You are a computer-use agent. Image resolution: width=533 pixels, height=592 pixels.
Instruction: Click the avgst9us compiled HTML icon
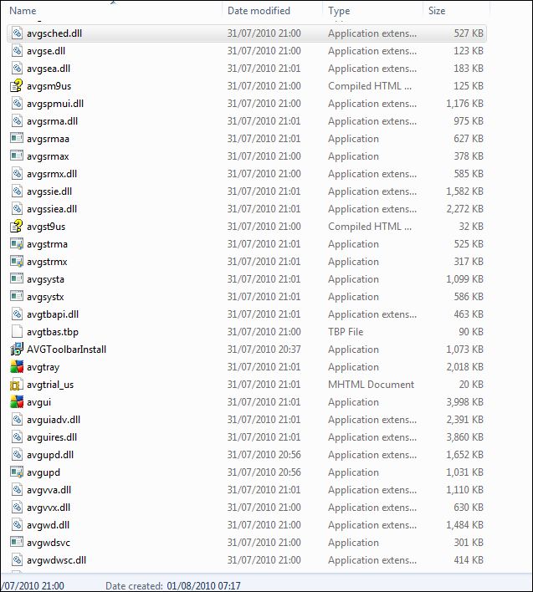tap(17, 227)
